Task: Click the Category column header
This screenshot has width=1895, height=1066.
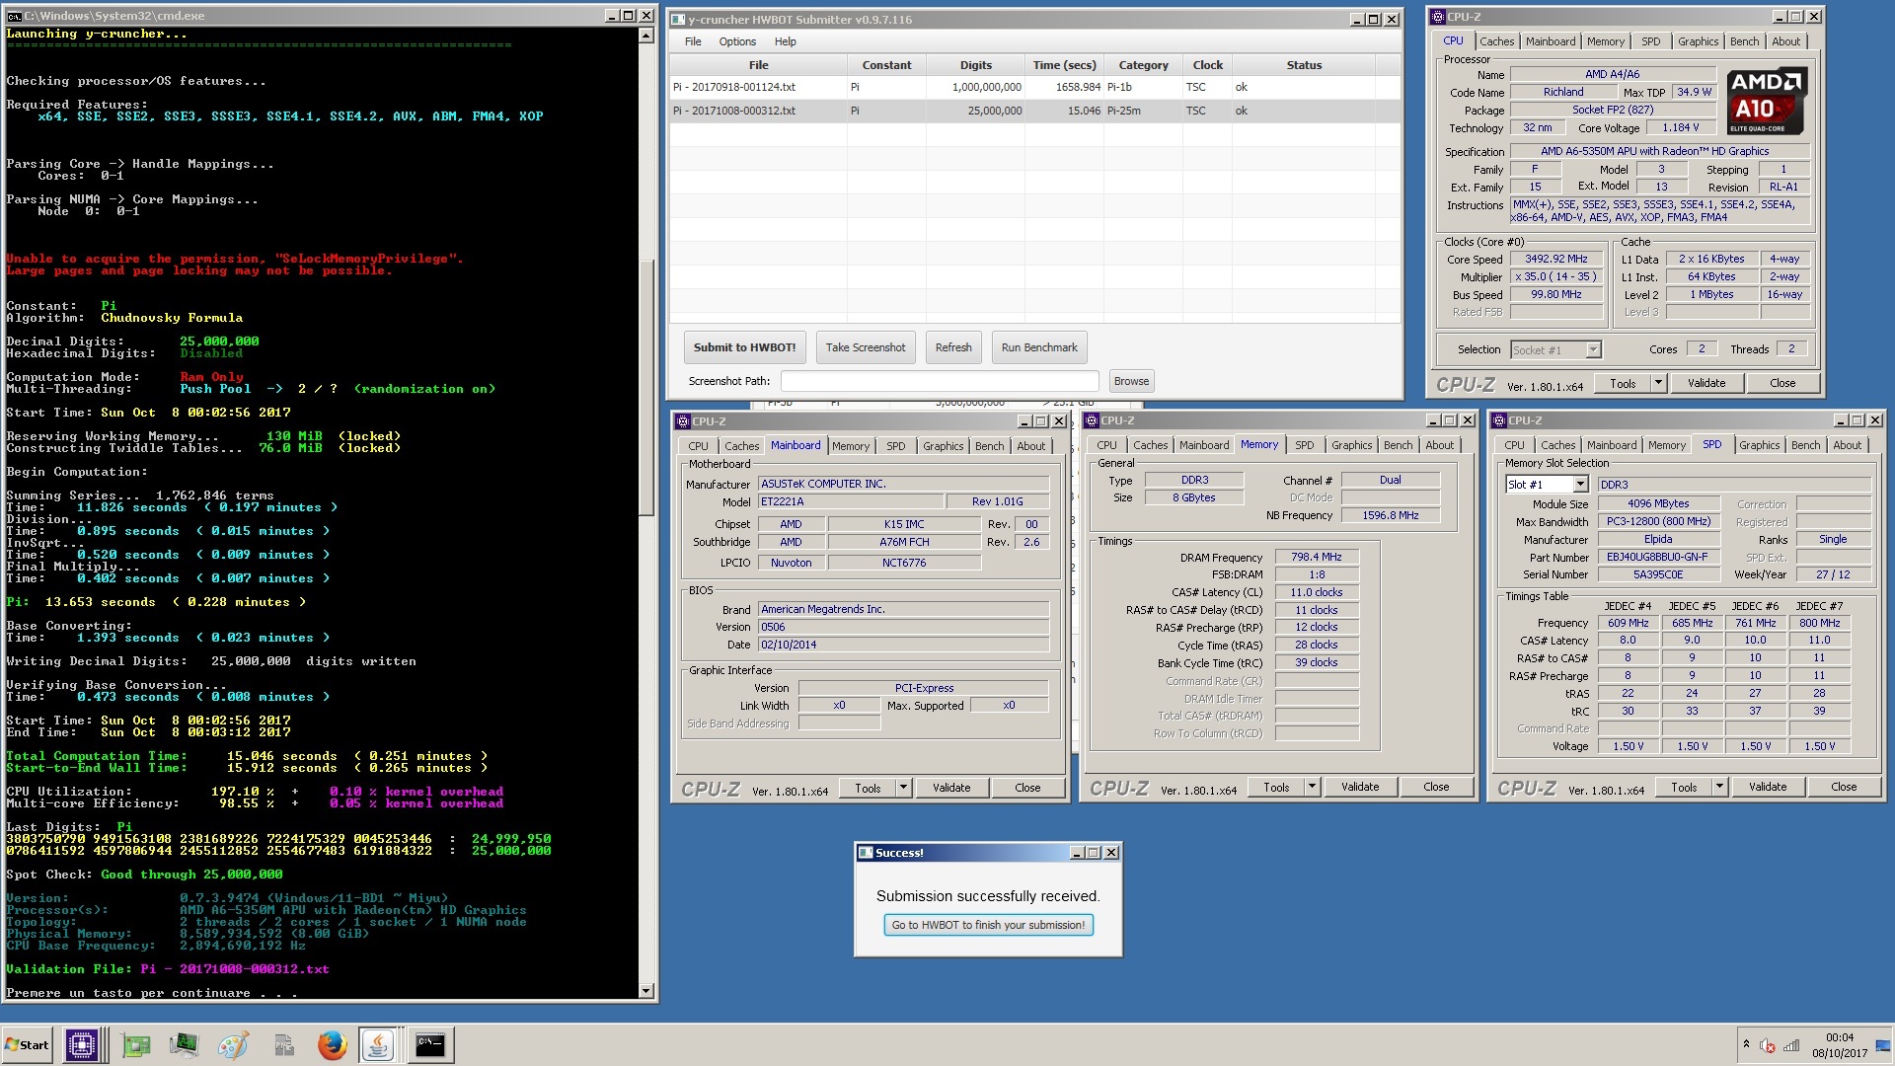Action: tap(1143, 65)
